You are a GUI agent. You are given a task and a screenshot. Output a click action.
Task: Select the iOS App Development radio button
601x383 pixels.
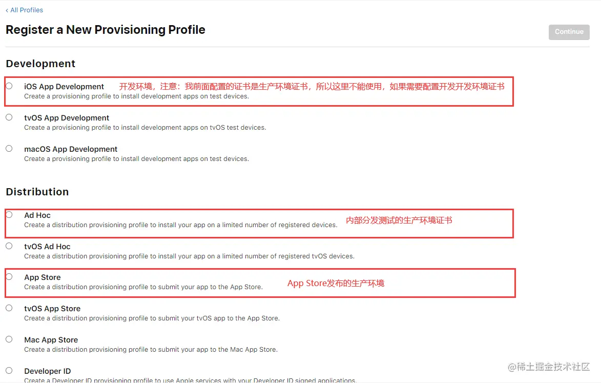9,85
